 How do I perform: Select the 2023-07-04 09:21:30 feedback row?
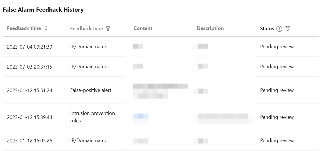click(29, 47)
